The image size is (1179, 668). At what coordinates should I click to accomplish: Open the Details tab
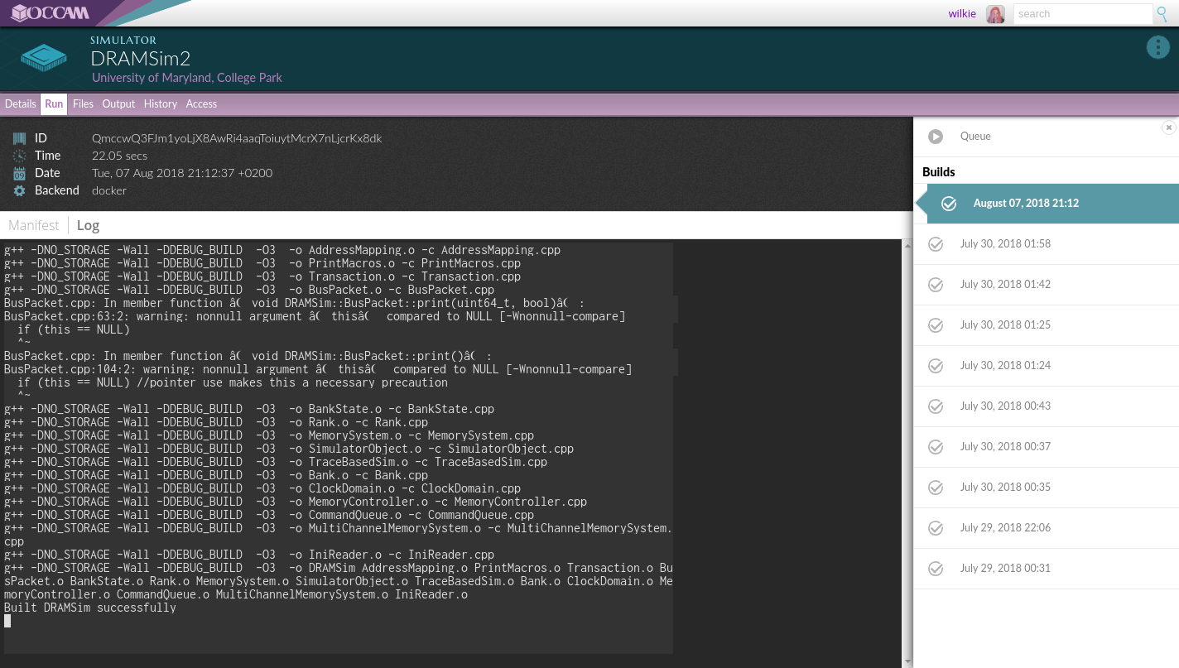(x=21, y=104)
